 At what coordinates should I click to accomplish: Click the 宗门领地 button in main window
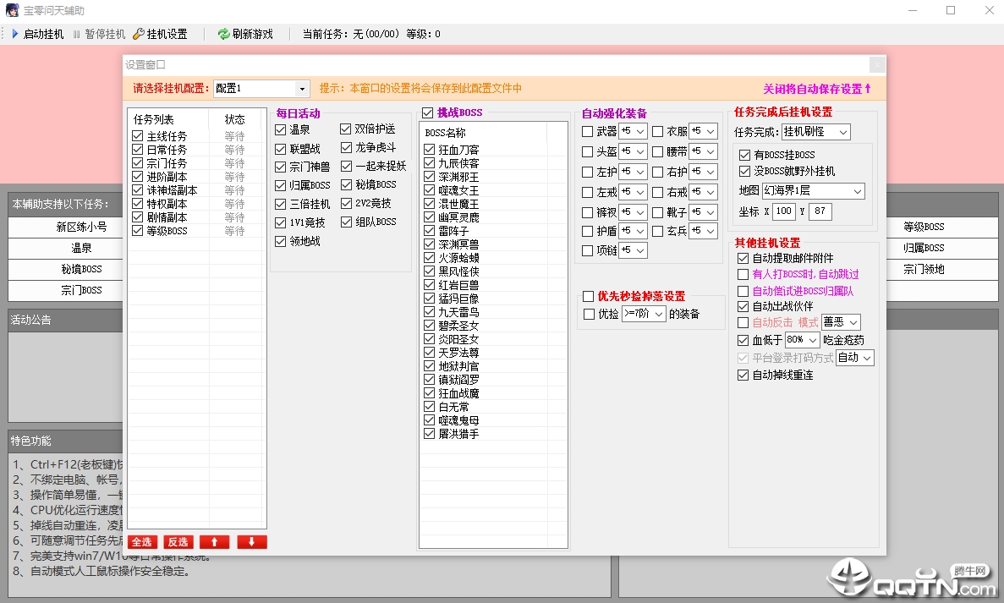[924, 270]
